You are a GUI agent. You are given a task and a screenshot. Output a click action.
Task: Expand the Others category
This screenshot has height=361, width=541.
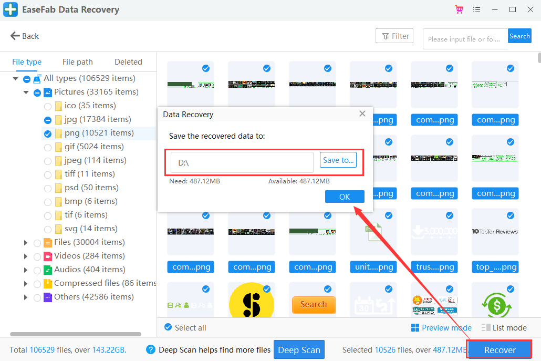tap(26, 297)
